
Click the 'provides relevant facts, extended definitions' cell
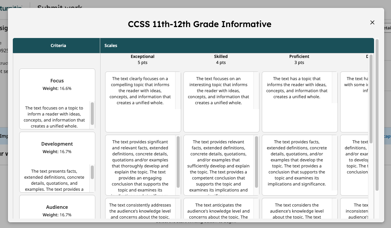pyautogui.click(x=221, y=165)
